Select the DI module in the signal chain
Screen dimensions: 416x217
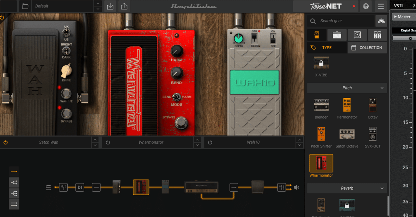point(80,187)
